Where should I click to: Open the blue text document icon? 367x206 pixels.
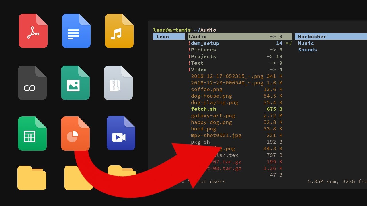point(76,31)
